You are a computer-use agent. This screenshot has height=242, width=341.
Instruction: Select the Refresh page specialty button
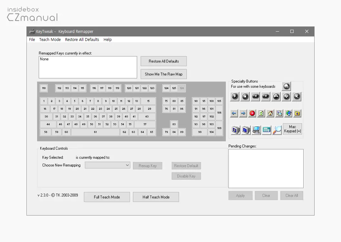[x=261, y=113]
